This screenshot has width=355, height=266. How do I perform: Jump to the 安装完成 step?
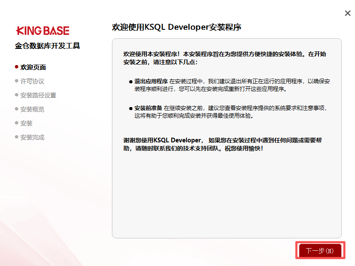click(x=32, y=137)
